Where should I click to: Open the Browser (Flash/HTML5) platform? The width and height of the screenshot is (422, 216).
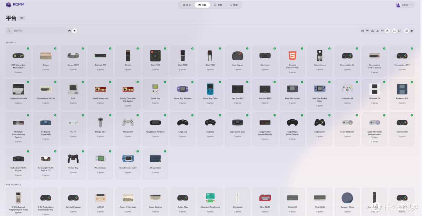(x=292, y=61)
